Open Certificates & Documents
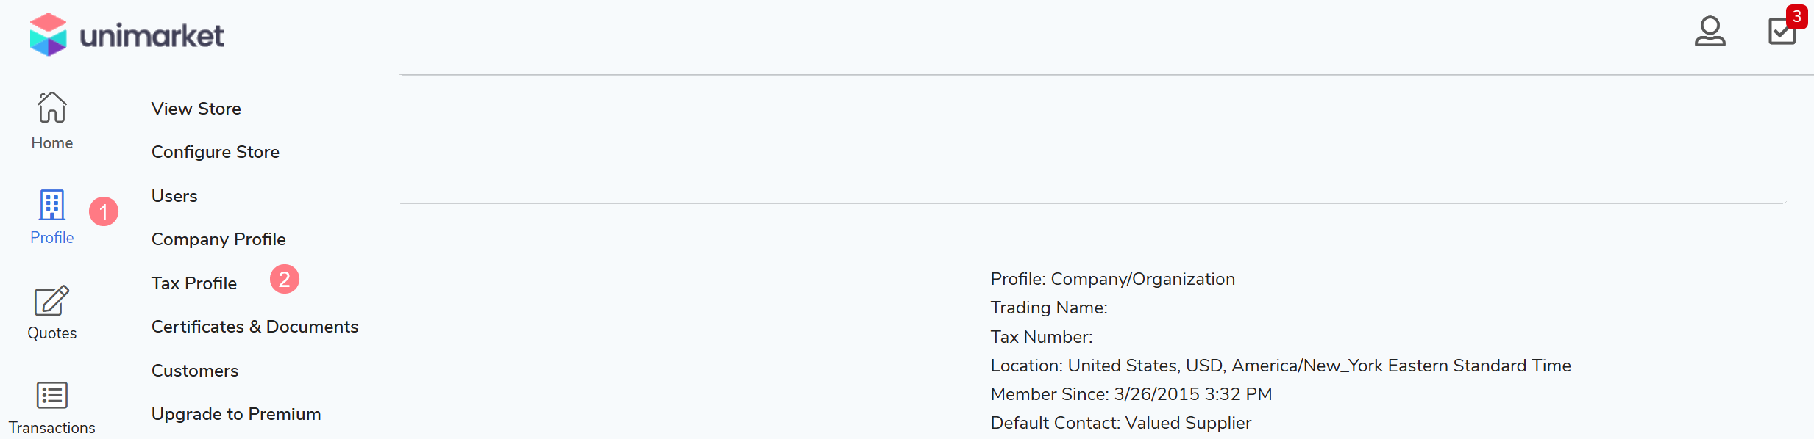Screen dimensions: 1814x439 point(255,327)
